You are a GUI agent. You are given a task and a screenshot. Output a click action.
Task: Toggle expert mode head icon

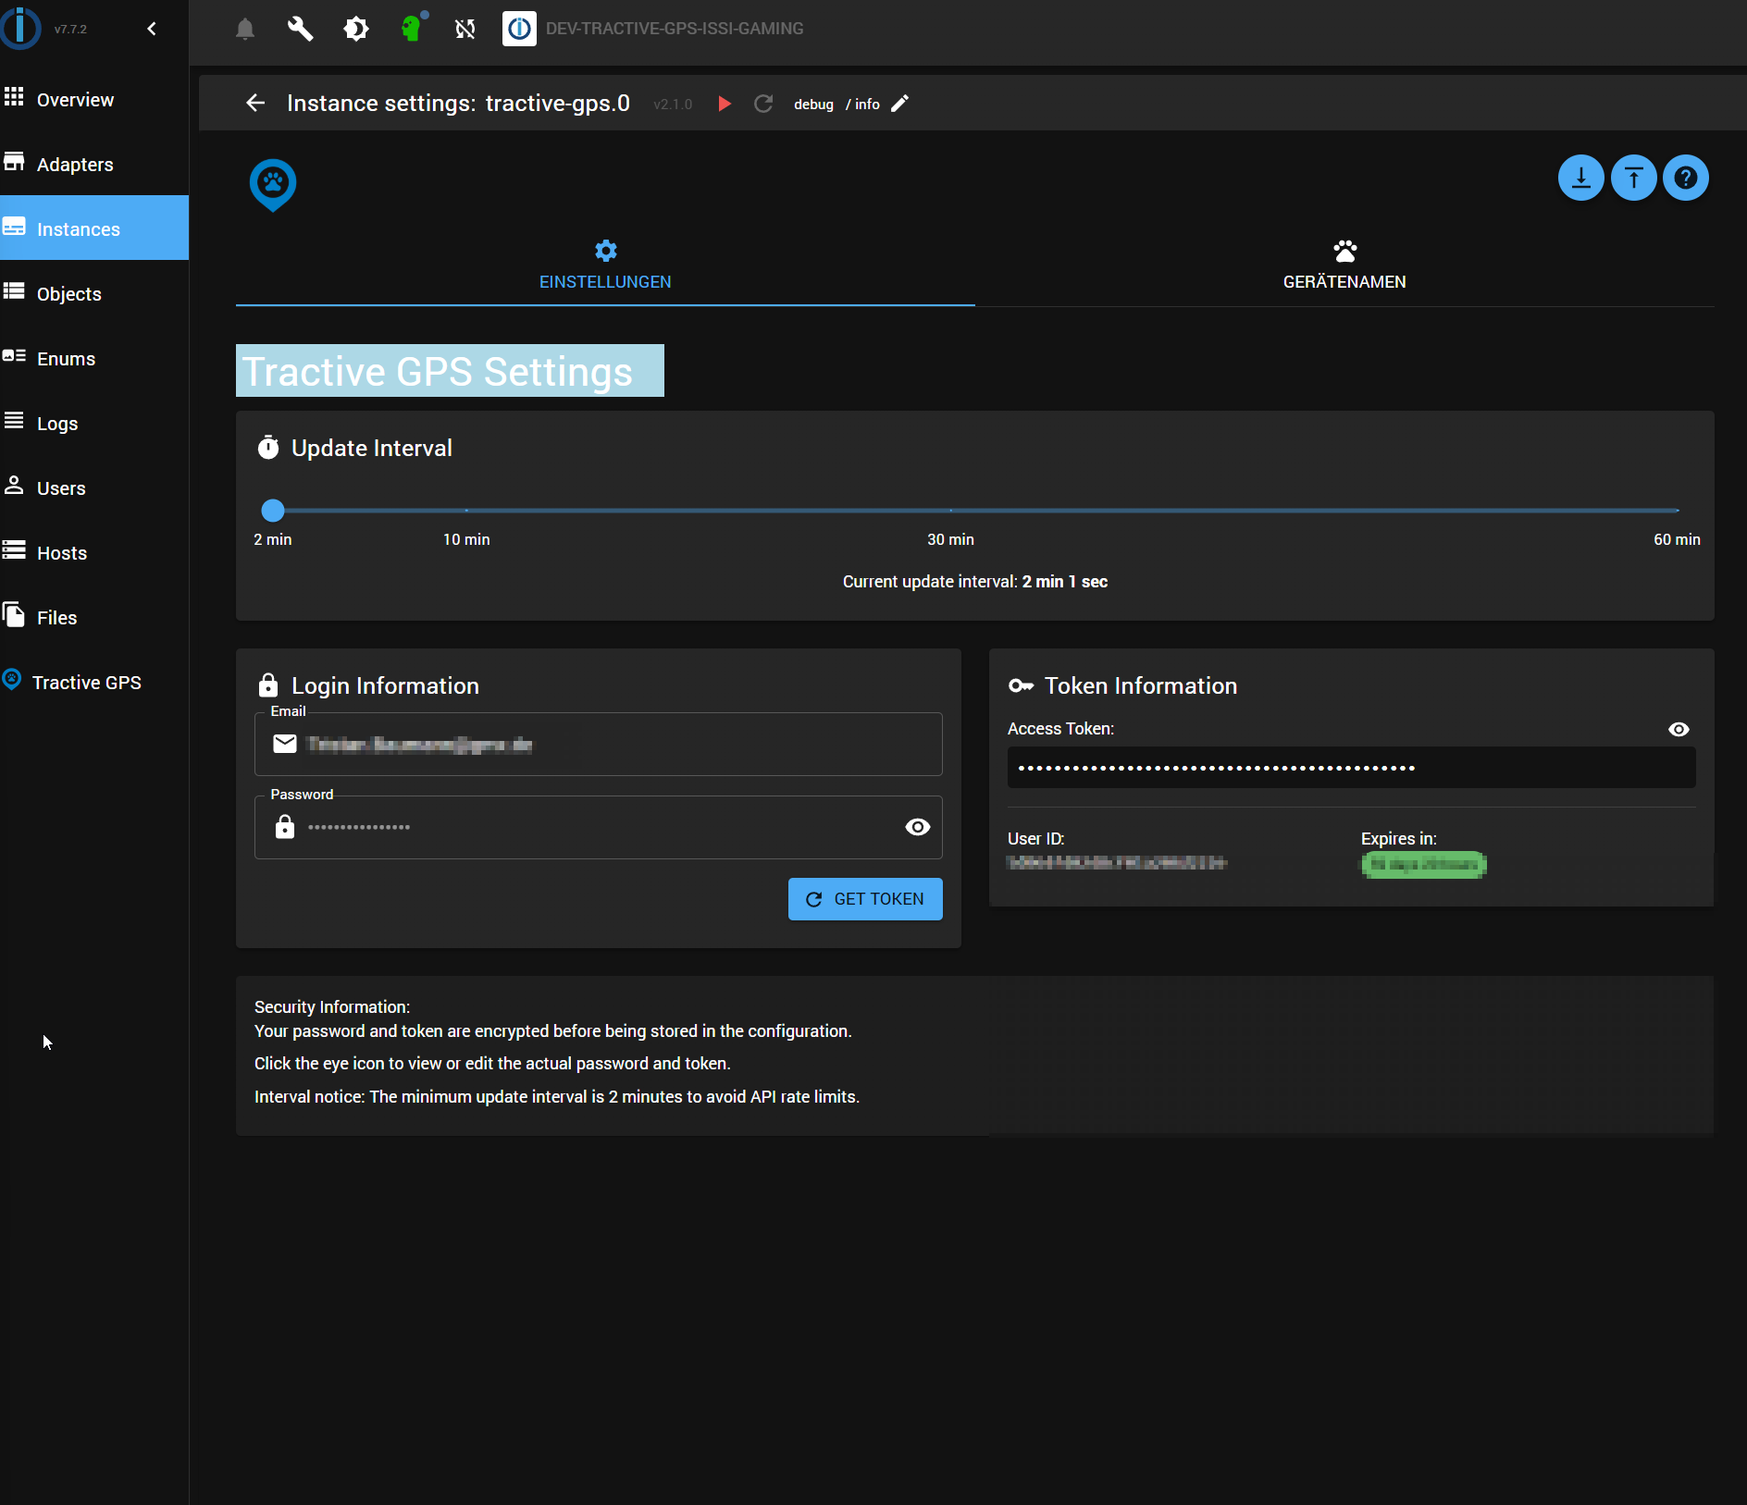(412, 27)
